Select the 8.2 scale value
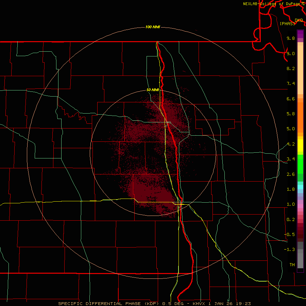Image resolution: width=306 pixels, height=306 pixels. coord(291,68)
